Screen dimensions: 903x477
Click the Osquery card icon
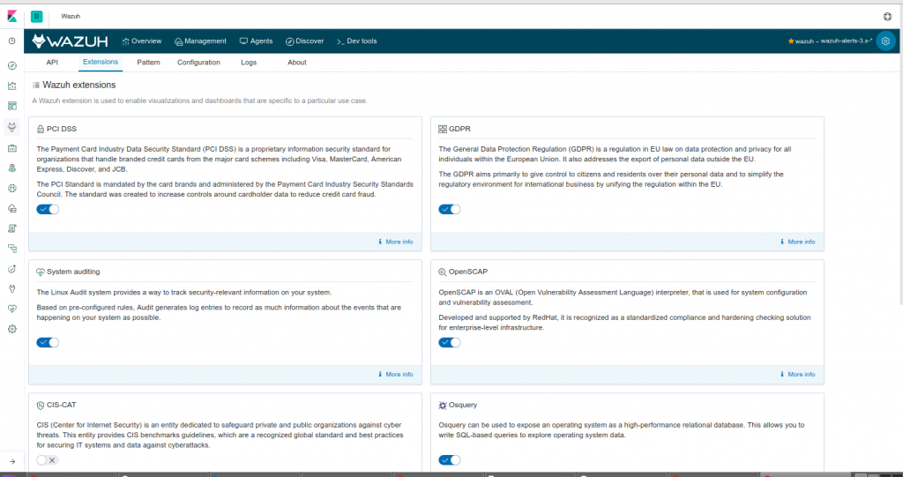click(443, 405)
